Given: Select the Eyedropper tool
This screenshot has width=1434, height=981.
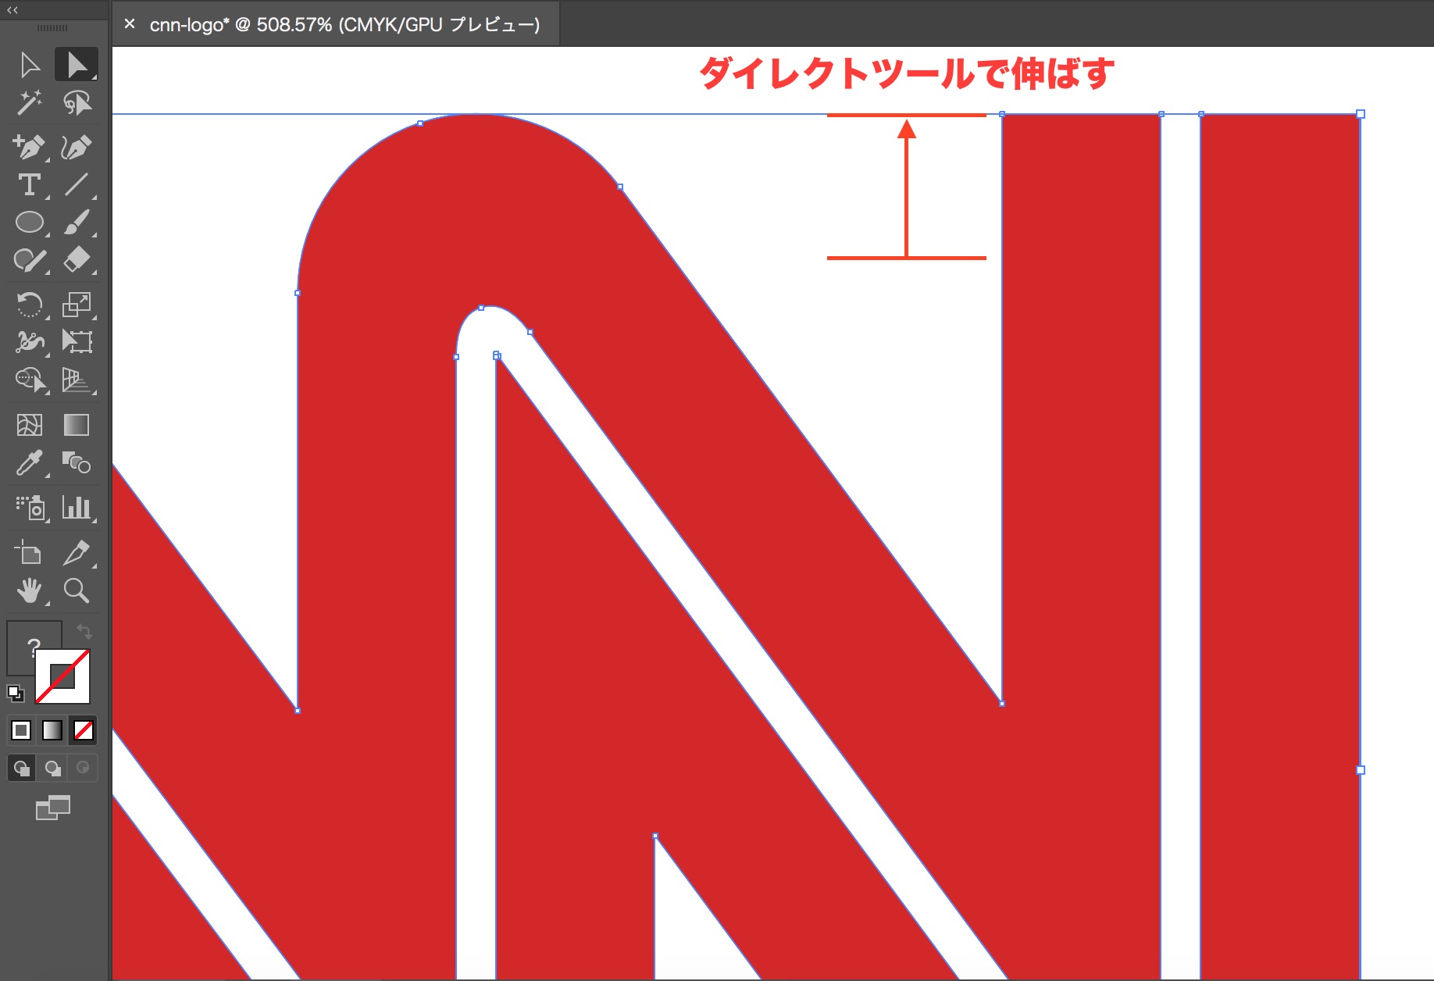Looking at the screenshot, I should pyautogui.click(x=30, y=463).
